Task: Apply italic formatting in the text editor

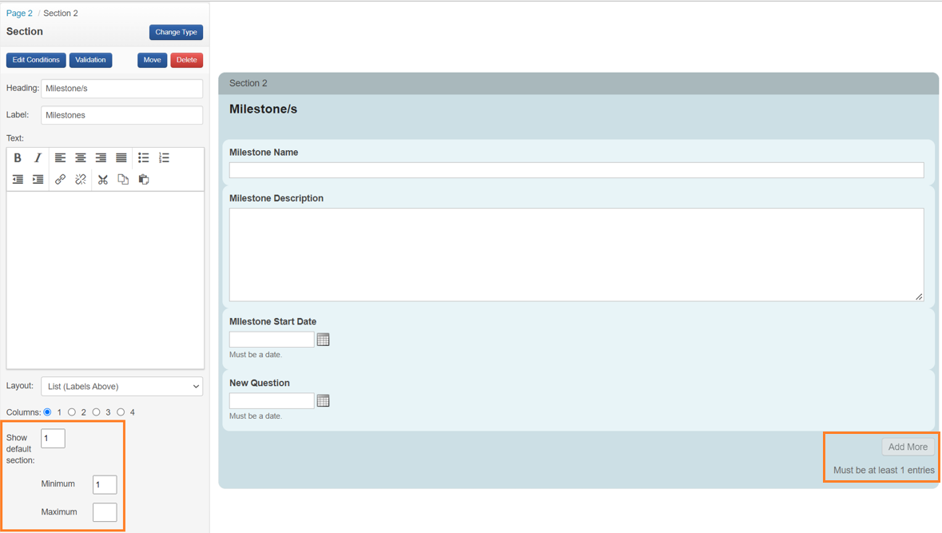Action: point(38,158)
